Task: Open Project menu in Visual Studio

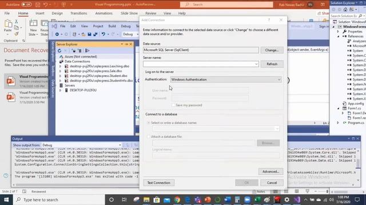Action: click(x=98, y=26)
